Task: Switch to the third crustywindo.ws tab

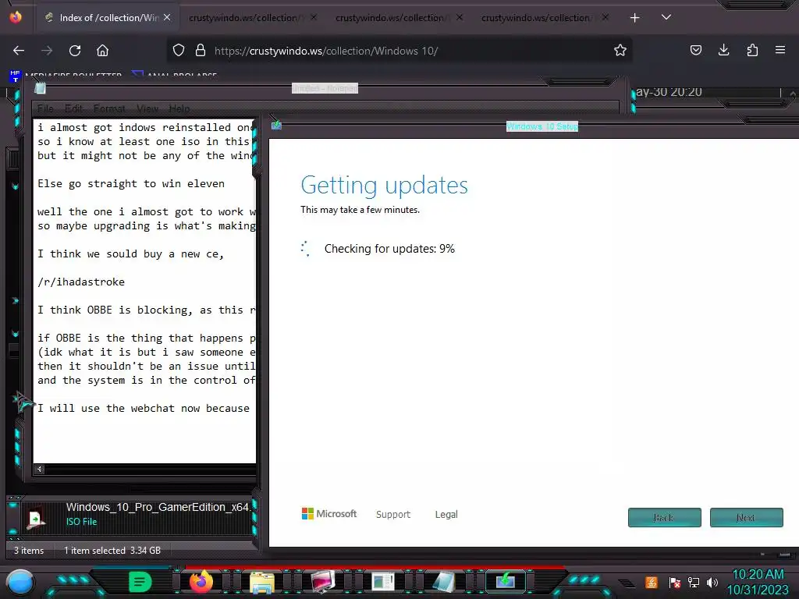Action: (x=399, y=18)
